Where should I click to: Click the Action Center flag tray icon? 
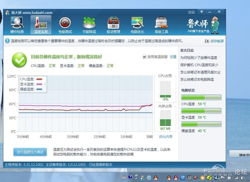pyautogui.click(x=222, y=178)
